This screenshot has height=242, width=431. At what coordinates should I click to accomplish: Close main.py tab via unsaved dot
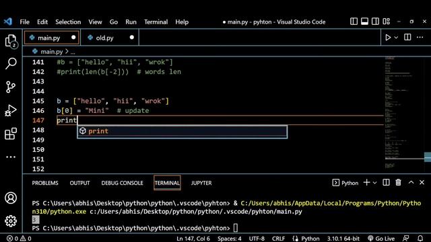73,38
